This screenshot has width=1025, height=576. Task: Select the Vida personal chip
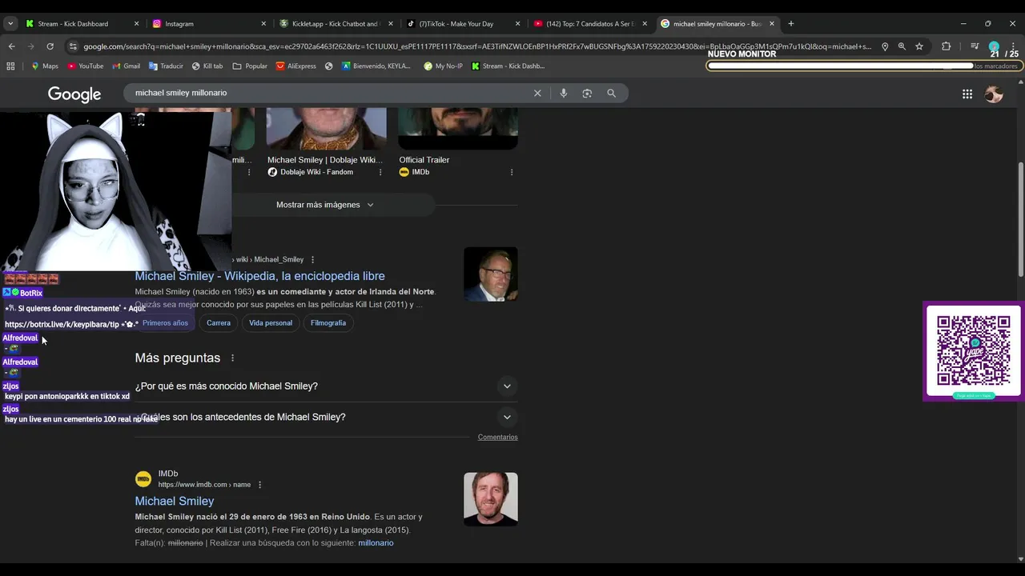pyautogui.click(x=271, y=323)
